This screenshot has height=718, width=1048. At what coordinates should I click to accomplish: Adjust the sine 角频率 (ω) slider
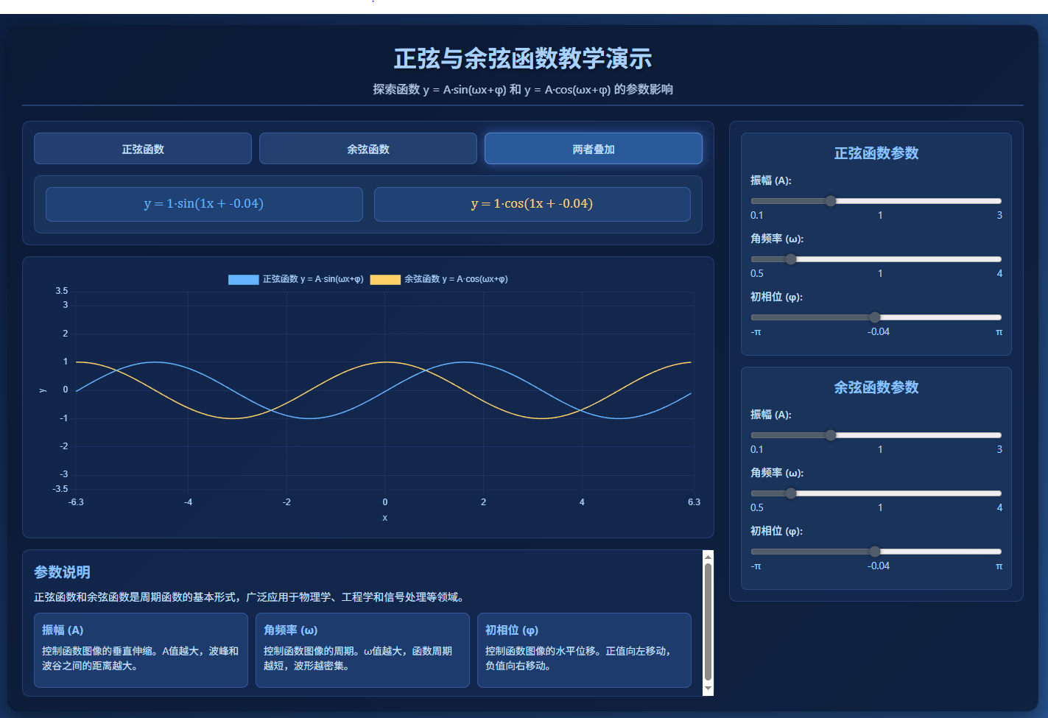point(791,258)
